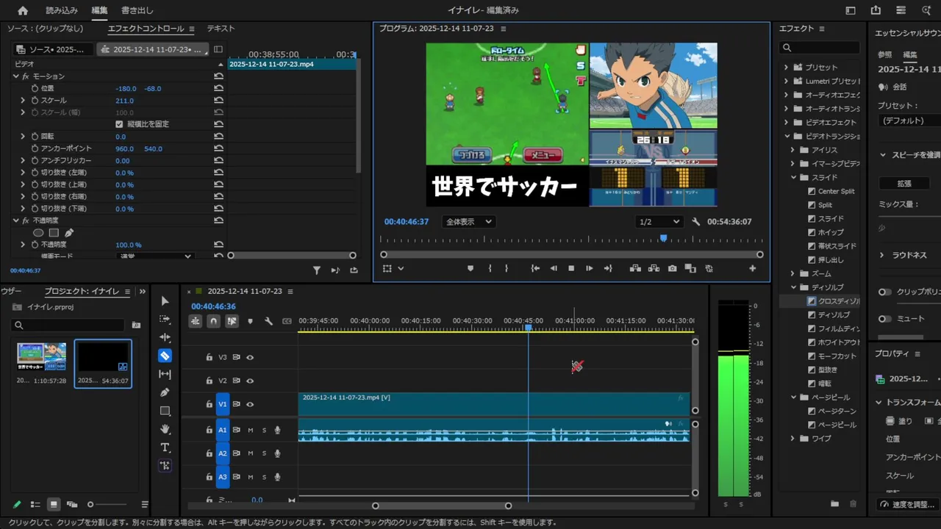Add a marker in the timeline
Screen dimensions: 941x529
250,321
